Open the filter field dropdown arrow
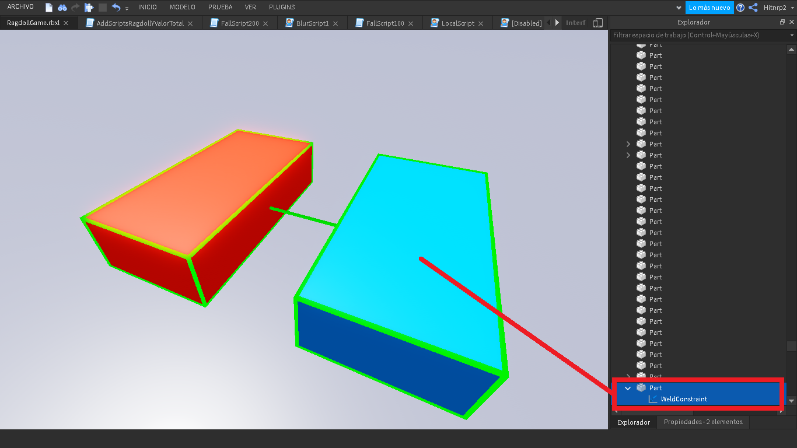Screen dimensions: 797x448 pos(792,36)
